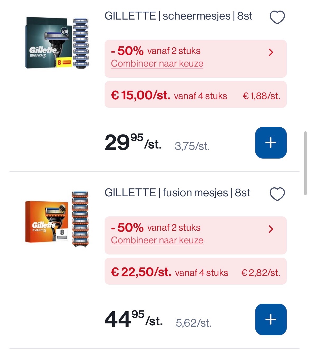The height and width of the screenshot is (352, 309).
Task: Expand the scheermesjes -50% promo chevron
Action: (271, 52)
